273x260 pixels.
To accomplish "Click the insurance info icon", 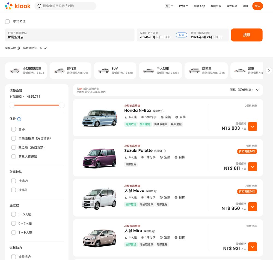I will point(19,119).
